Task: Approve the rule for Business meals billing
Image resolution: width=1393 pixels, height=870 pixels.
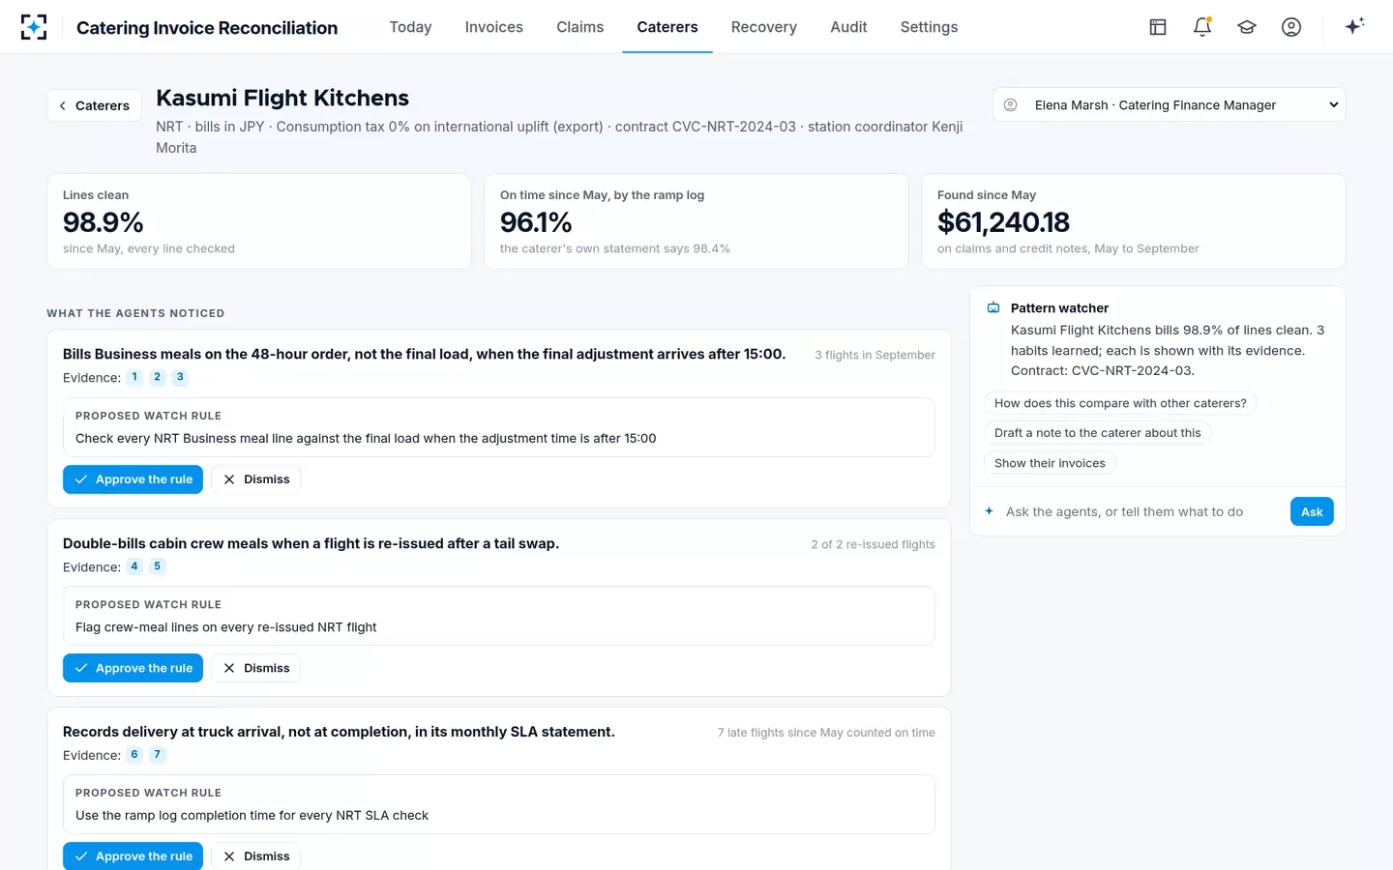Action: click(x=133, y=479)
